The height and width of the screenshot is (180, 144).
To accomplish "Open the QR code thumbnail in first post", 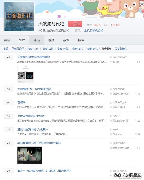I will click(x=26, y=74).
